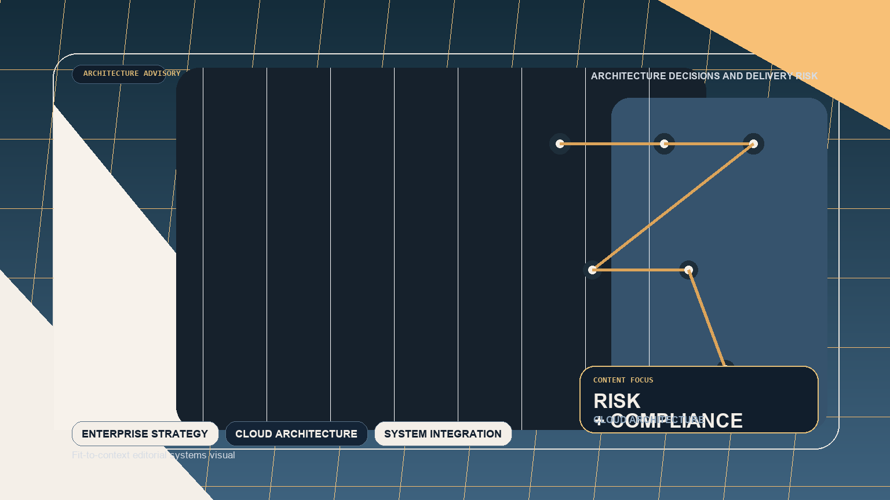The width and height of the screenshot is (890, 500).
Task: Toggle the ENTERPRISE STRATEGY pill
Action: coord(145,433)
